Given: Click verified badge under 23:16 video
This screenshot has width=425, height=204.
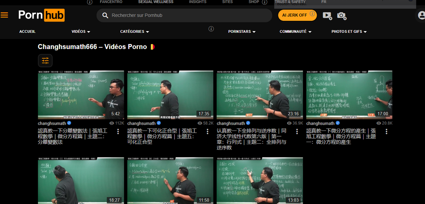Looking at the screenshot, I should tap(248, 123).
